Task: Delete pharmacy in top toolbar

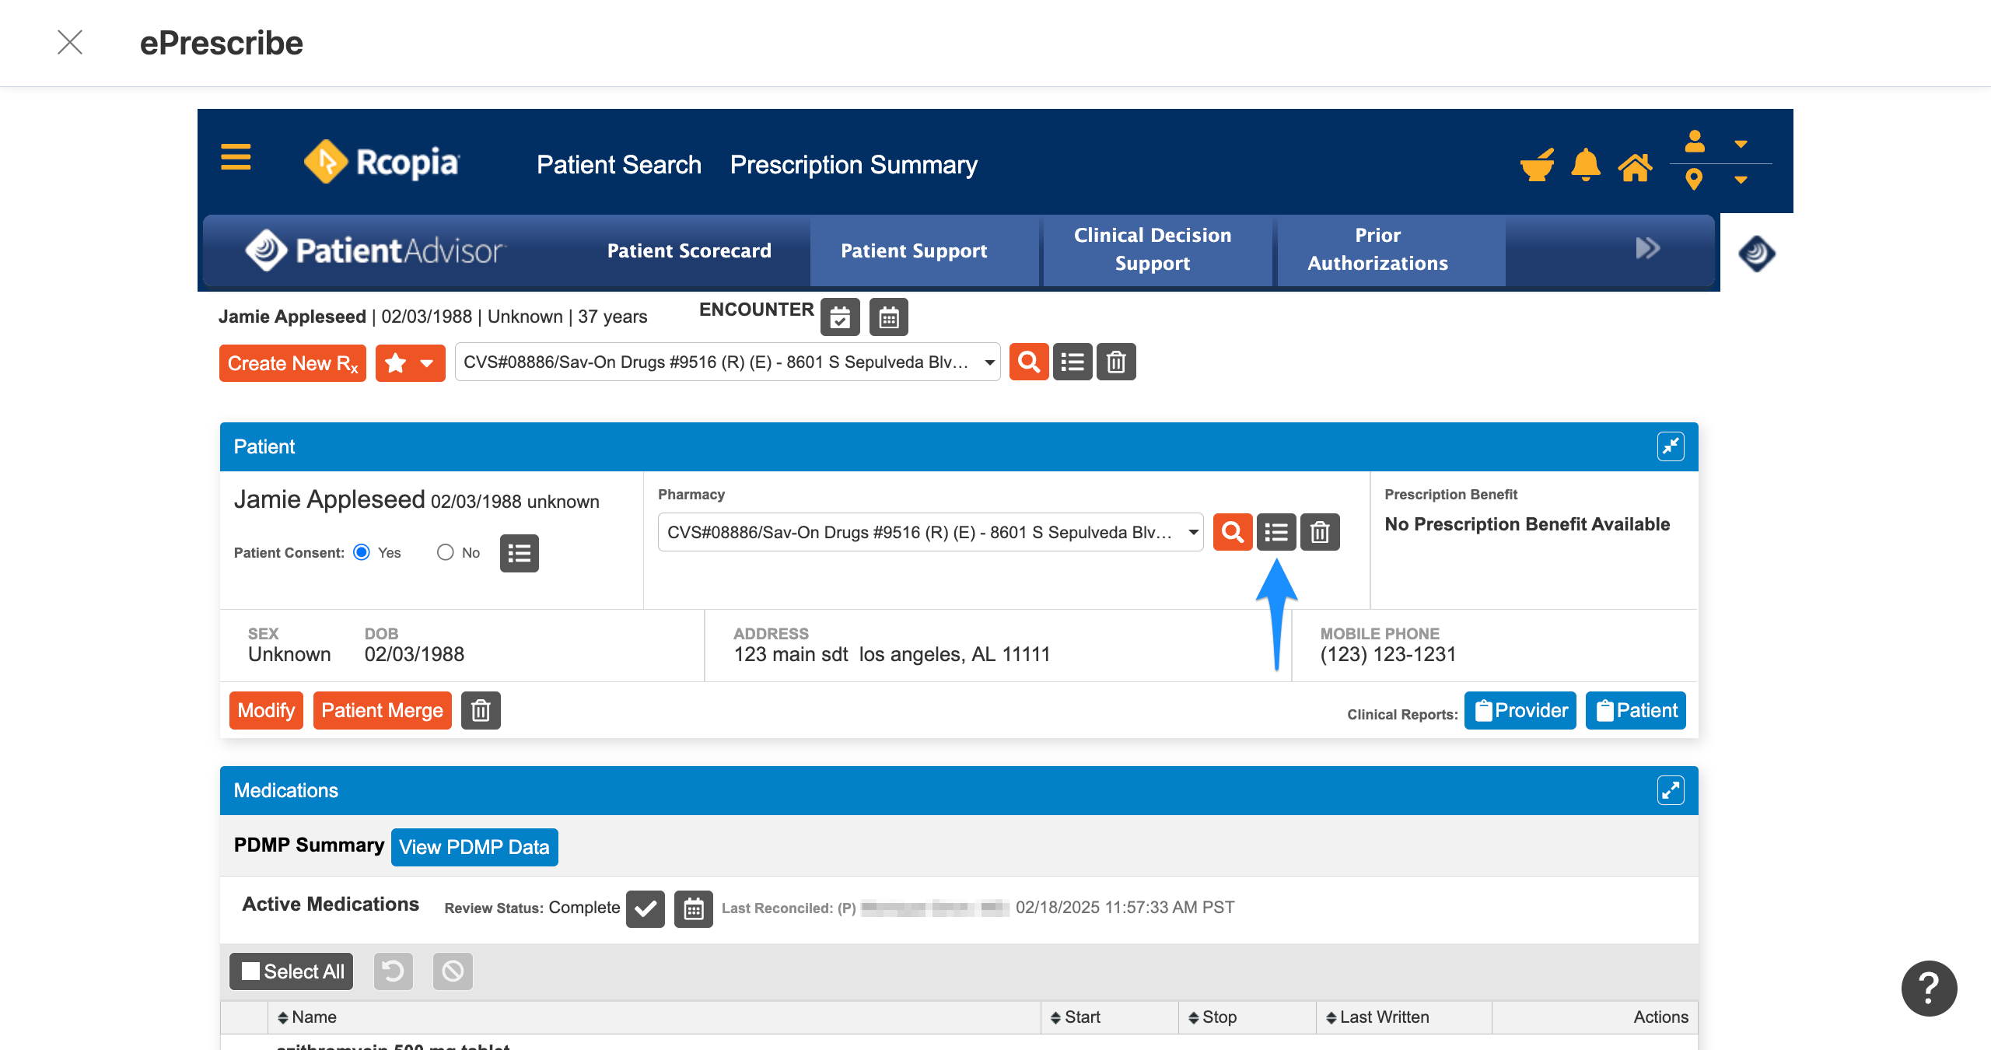Action: (x=1116, y=362)
